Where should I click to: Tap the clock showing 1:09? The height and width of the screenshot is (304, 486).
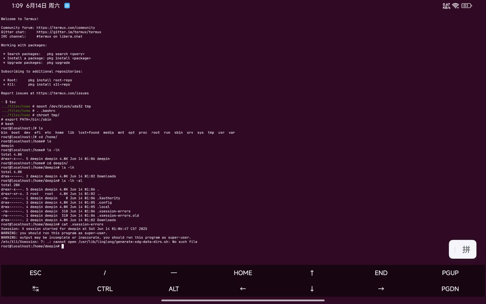17,6
